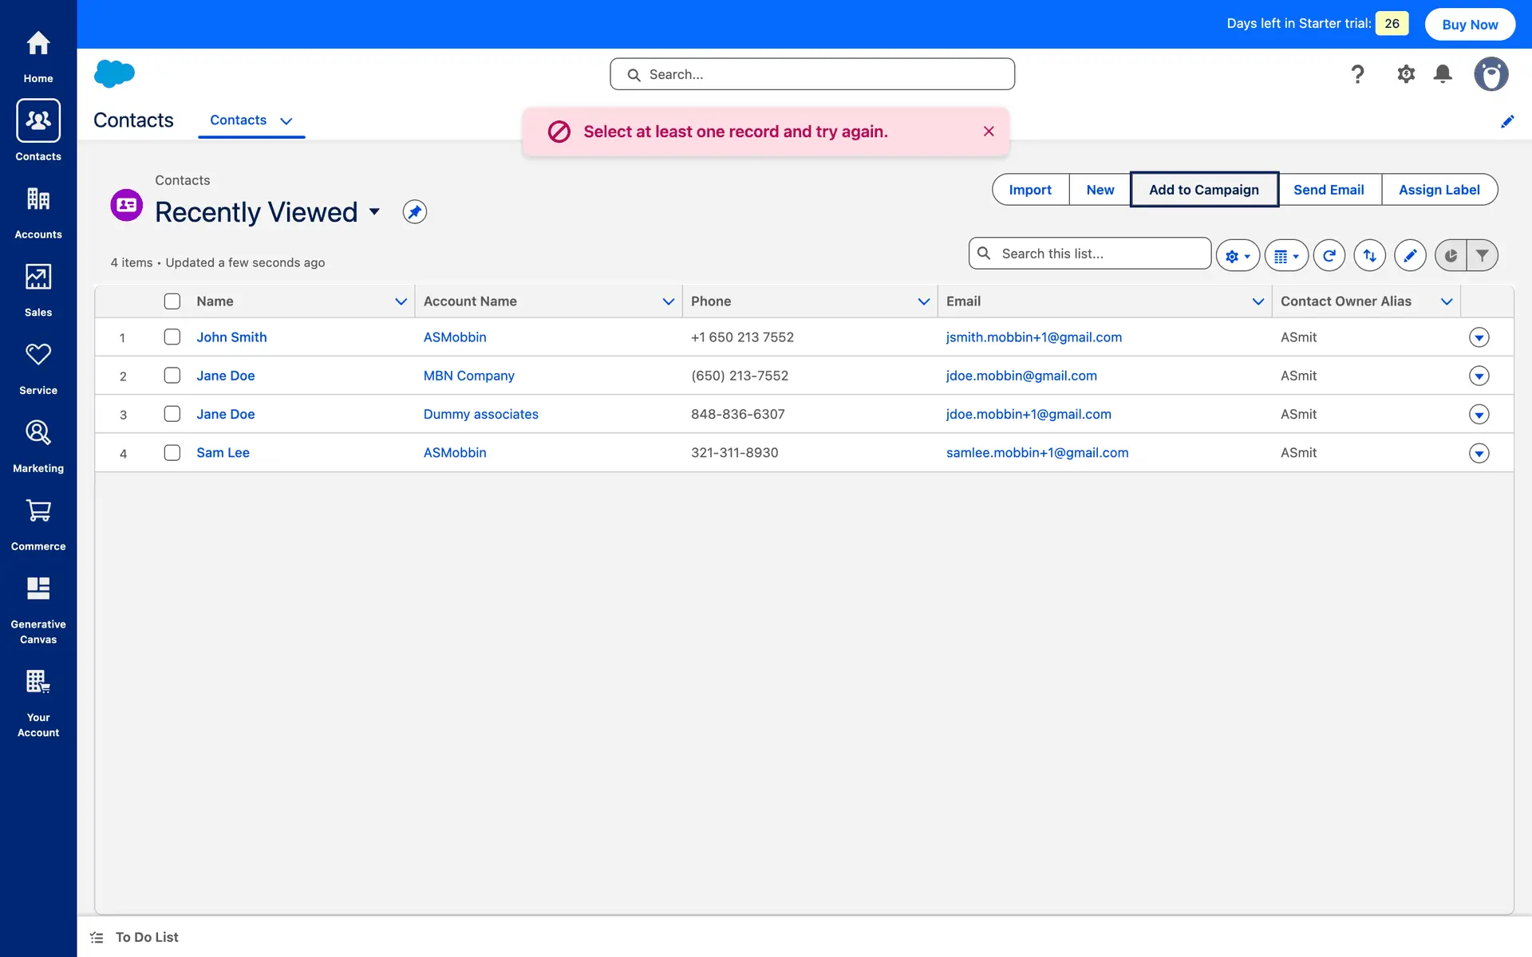
Task: Expand the Recently Viewed list dropdown
Action: pyautogui.click(x=374, y=212)
